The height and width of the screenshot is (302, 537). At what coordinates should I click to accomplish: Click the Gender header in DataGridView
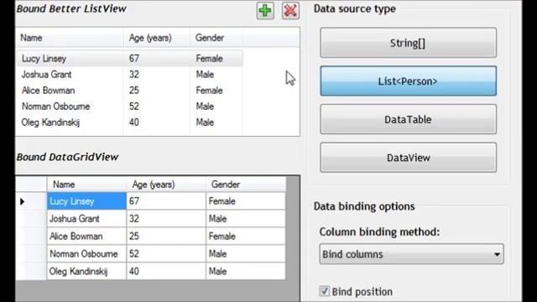[x=246, y=185]
